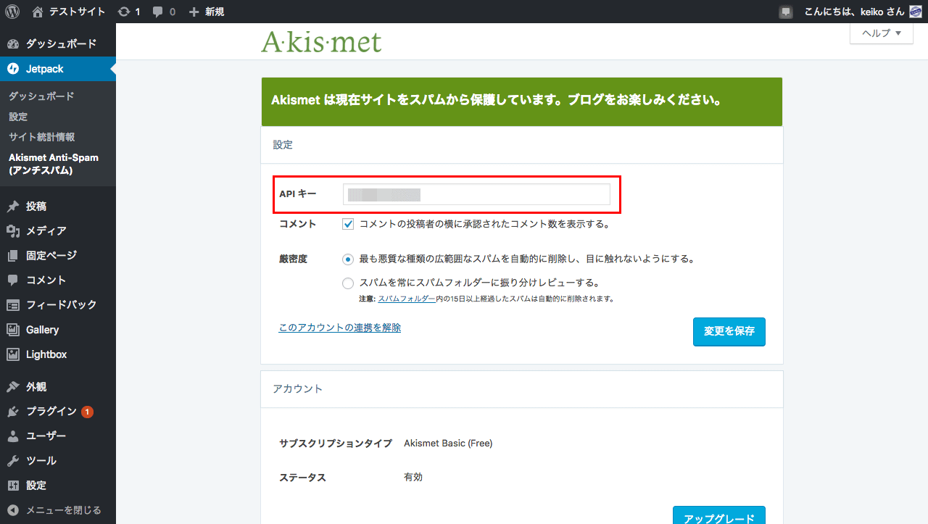Click the 投稿 pushpin icon
Viewport: 928px width, 524px height.
pyautogui.click(x=13, y=207)
